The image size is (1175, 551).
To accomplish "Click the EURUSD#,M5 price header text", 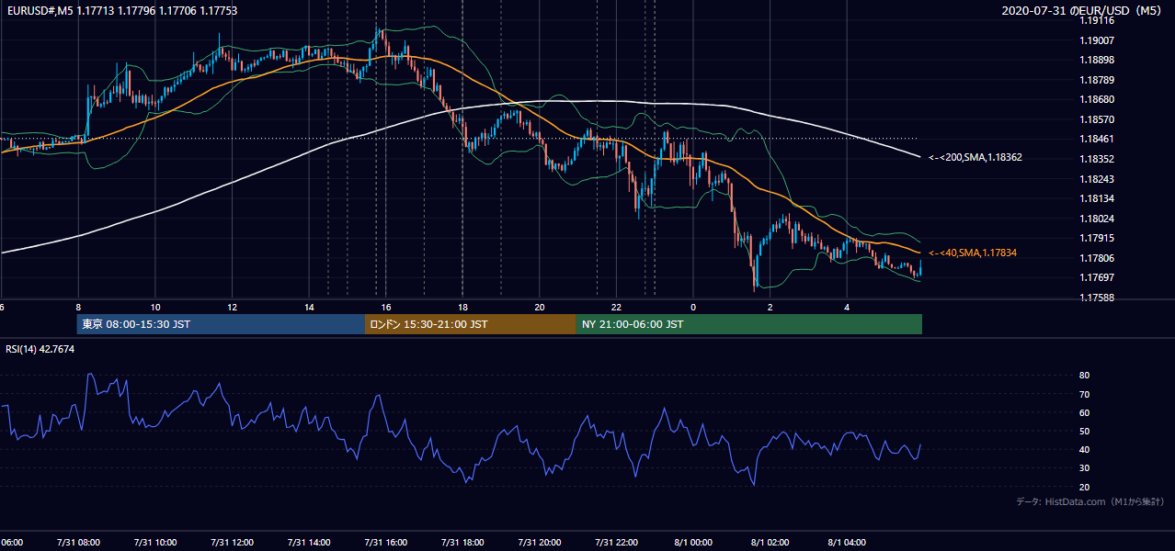I will coord(121,10).
